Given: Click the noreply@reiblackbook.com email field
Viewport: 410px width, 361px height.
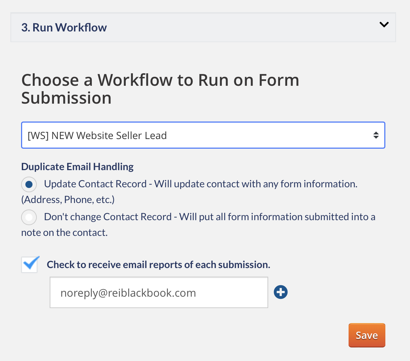Looking at the screenshot, I should (159, 292).
